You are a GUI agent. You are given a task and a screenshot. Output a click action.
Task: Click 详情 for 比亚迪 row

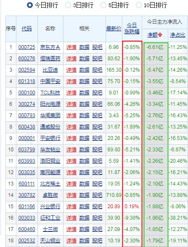[x=71, y=70]
